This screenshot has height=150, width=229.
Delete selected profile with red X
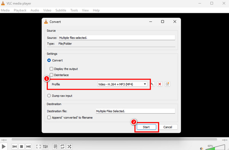(160, 84)
